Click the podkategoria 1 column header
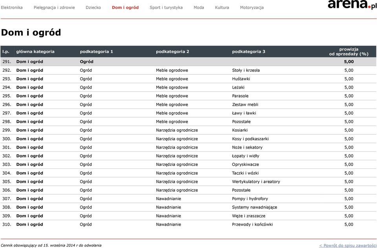The width and height of the screenshot is (377, 248). click(97, 52)
